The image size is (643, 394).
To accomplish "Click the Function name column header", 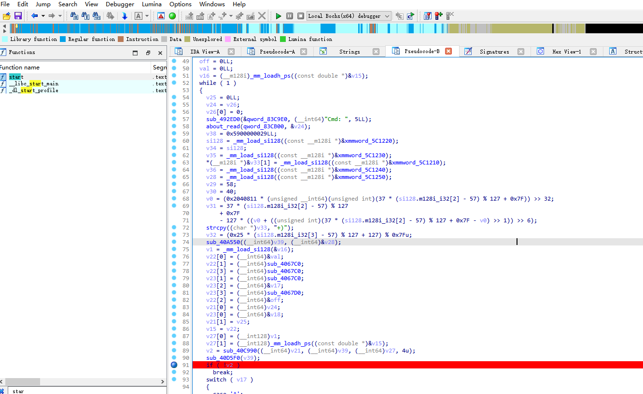I will click(75, 67).
